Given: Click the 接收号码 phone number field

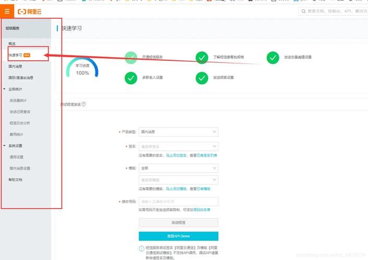Looking at the screenshot, I should coord(178,202).
